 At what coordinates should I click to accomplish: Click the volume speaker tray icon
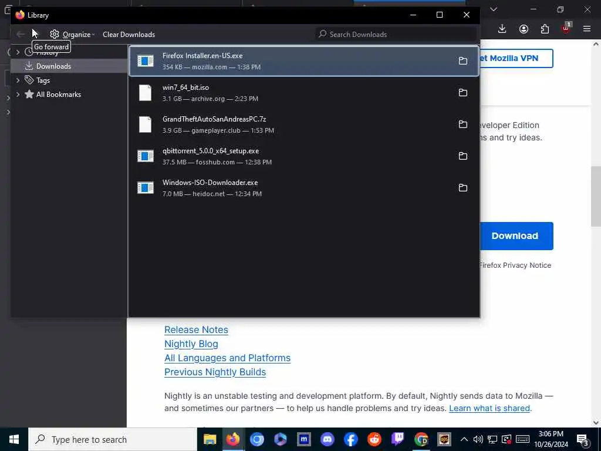click(478, 439)
